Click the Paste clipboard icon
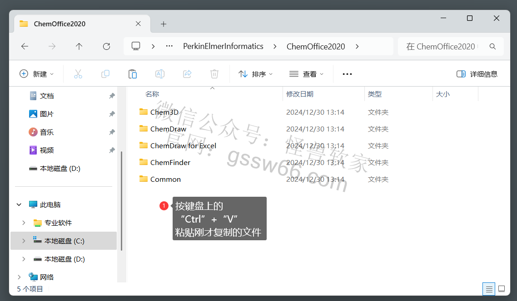 pyautogui.click(x=133, y=74)
